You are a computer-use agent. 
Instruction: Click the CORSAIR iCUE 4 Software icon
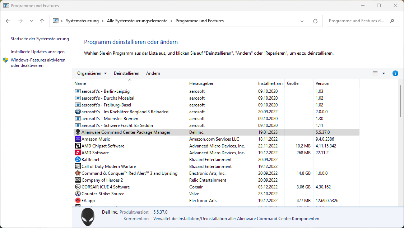point(78,187)
